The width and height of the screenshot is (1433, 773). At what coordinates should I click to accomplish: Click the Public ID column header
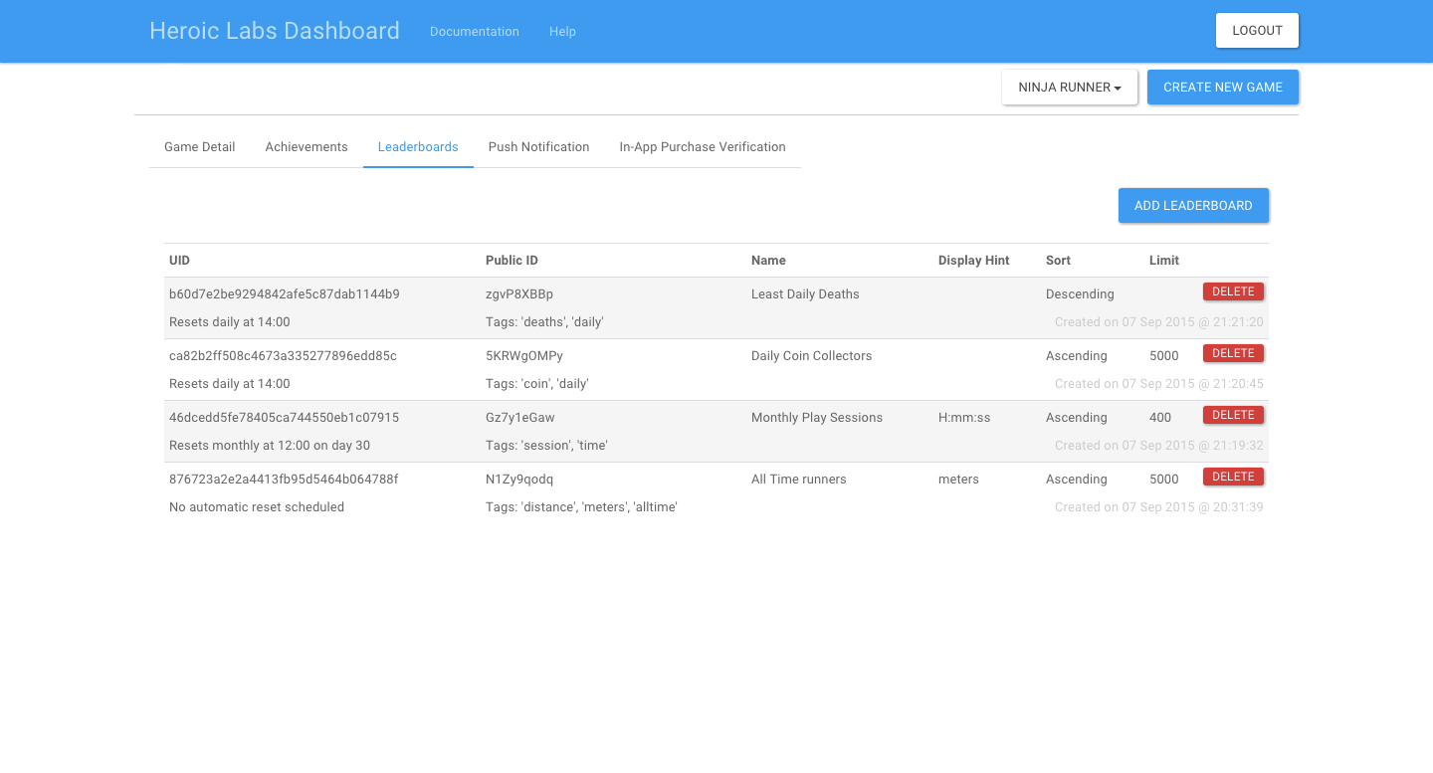tap(512, 261)
